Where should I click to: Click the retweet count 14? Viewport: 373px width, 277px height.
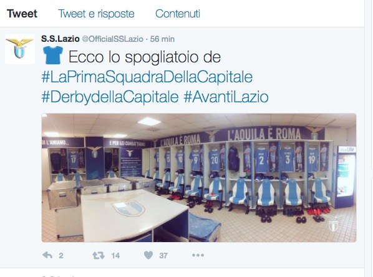click(x=115, y=256)
